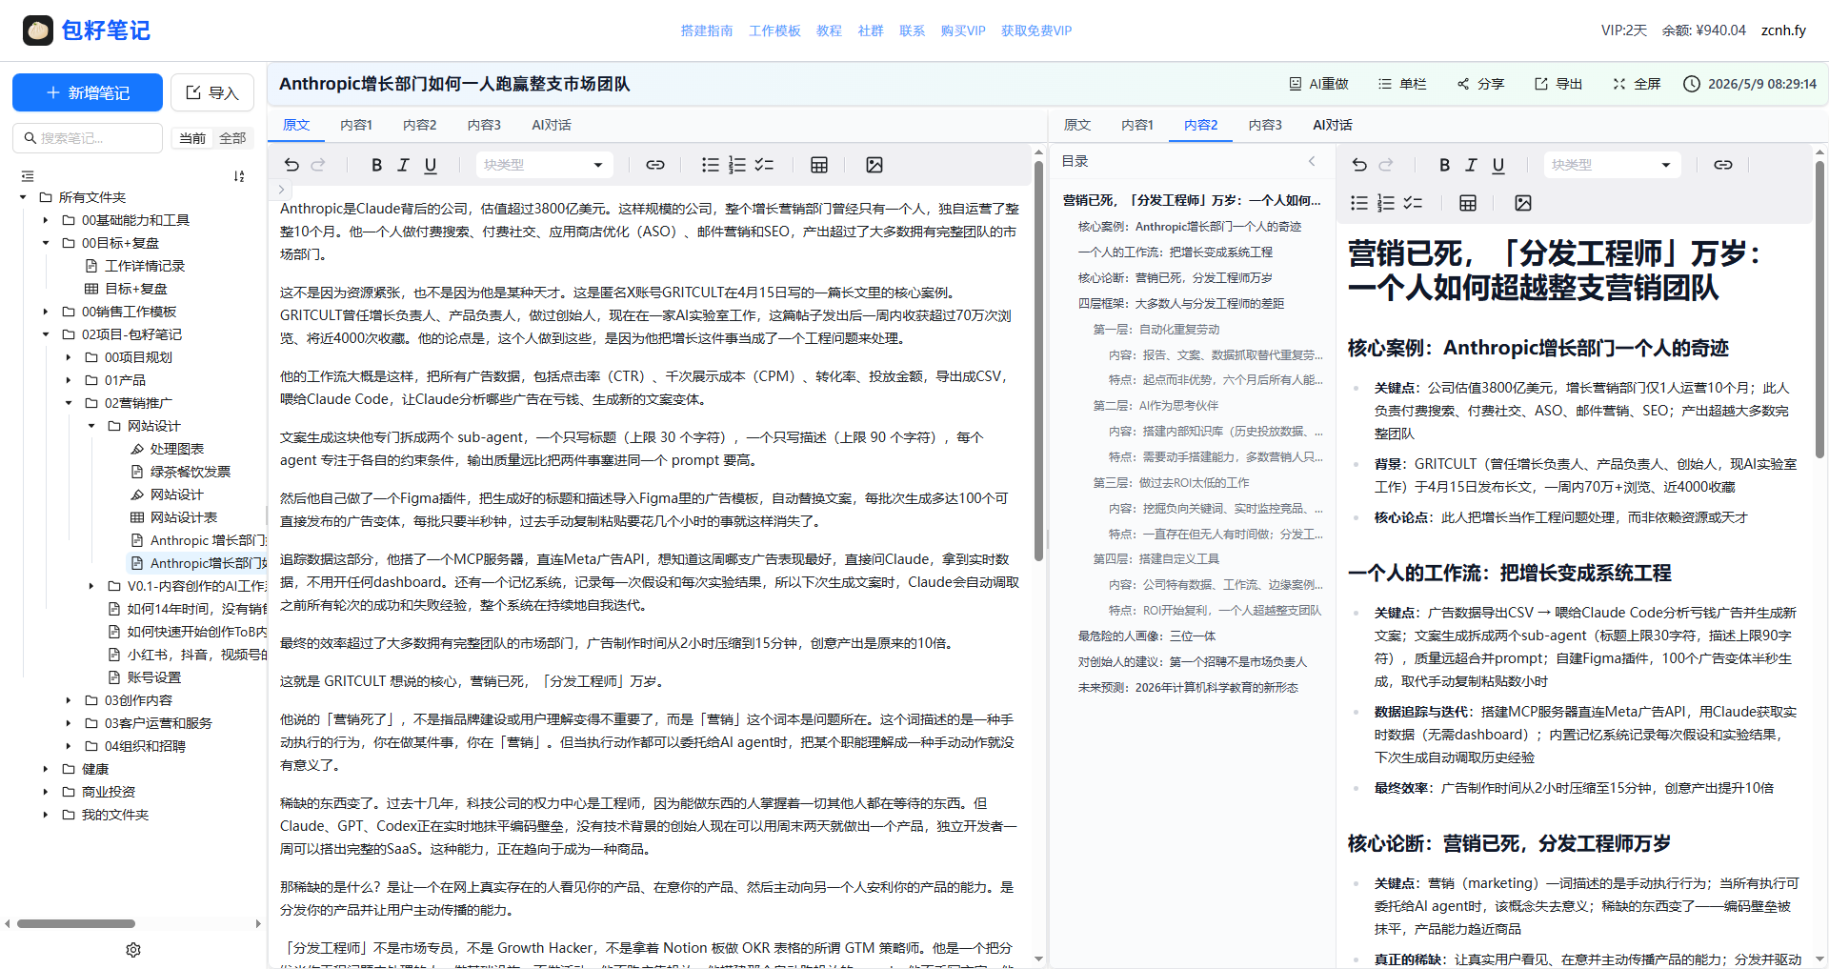Collapse the 目录 outline panel
The width and height of the screenshot is (1829, 969).
pos(1312,161)
